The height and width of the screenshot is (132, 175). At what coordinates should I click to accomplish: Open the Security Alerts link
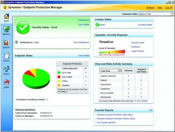pyautogui.click(x=138, y=43)
